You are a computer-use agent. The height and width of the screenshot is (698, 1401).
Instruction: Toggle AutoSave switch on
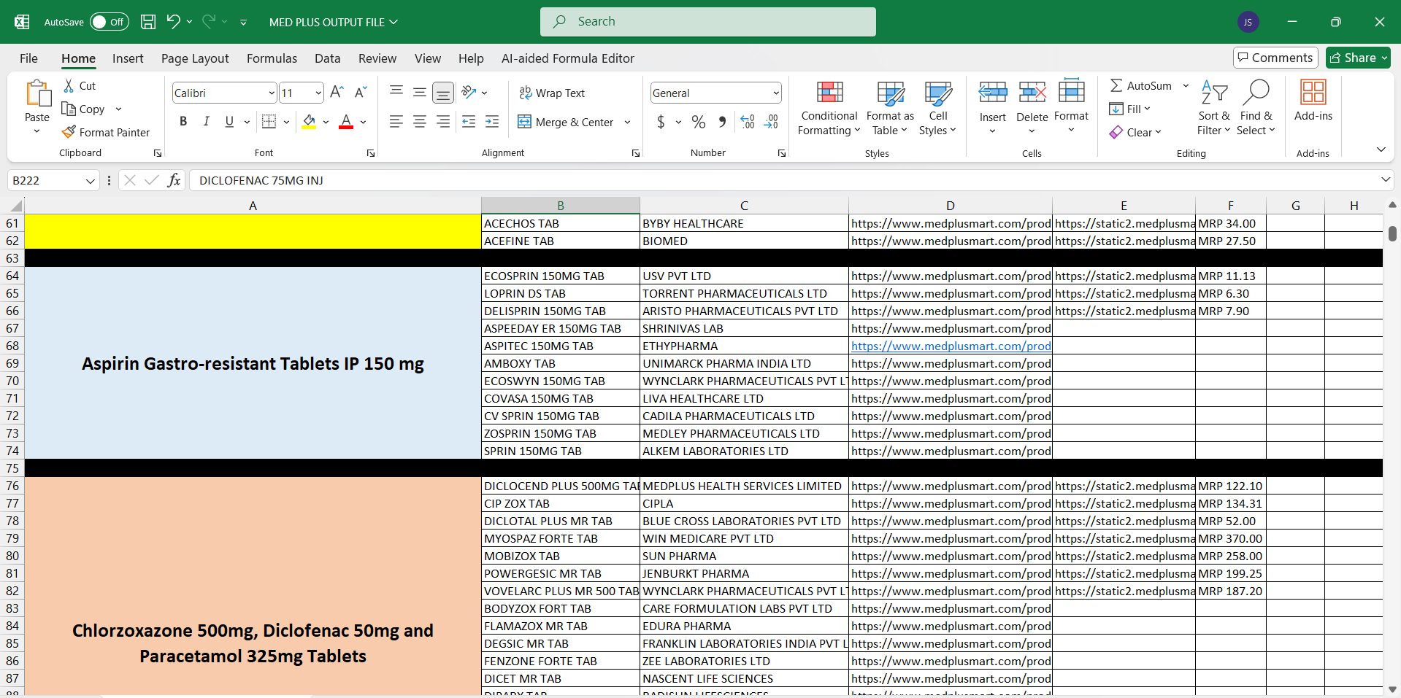[110, 22]
